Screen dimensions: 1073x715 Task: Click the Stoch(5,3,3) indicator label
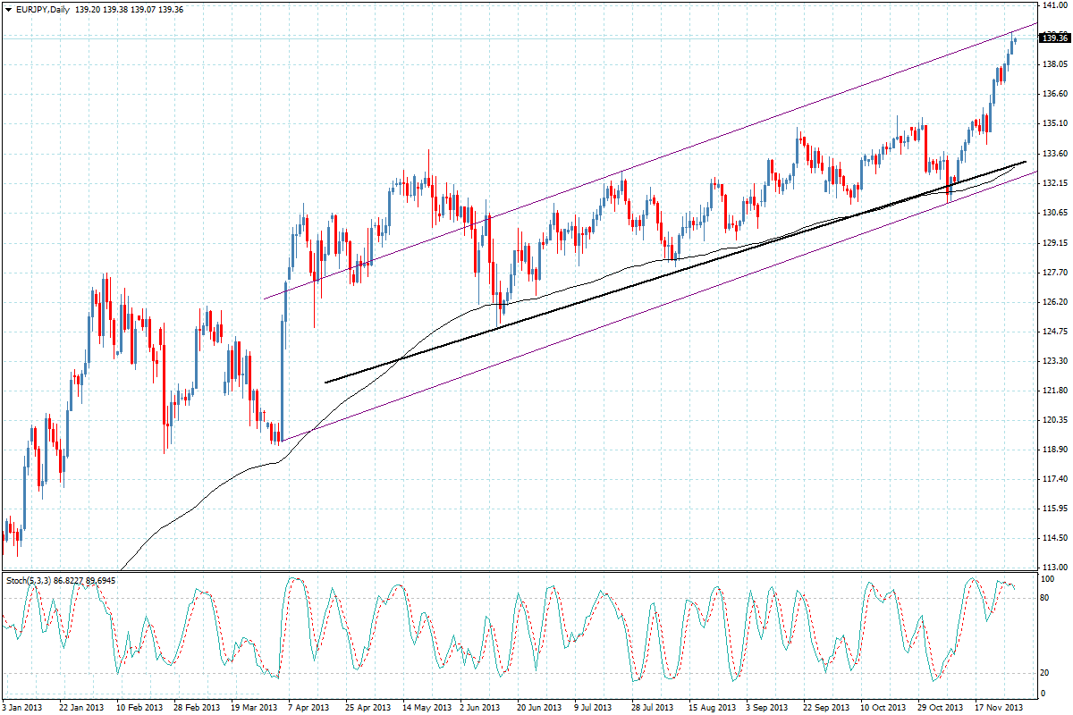click(30, 581)
